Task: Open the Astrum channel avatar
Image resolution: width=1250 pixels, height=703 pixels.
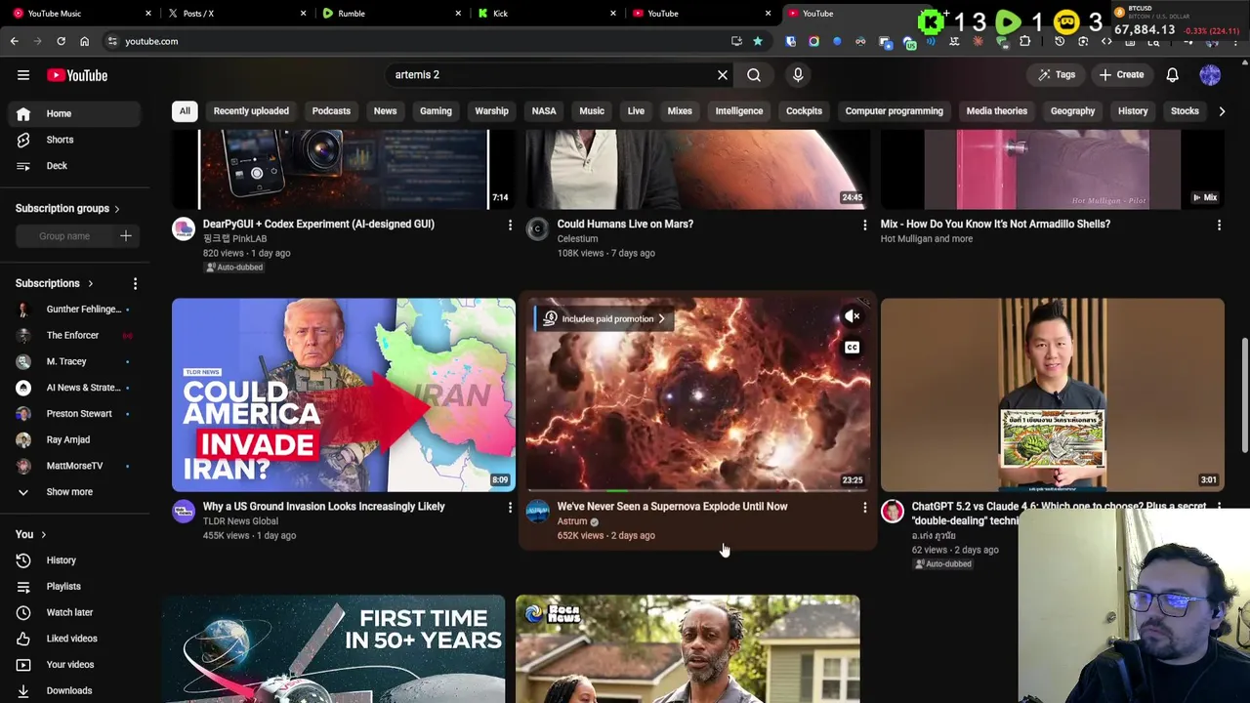Action: point(538,512)
